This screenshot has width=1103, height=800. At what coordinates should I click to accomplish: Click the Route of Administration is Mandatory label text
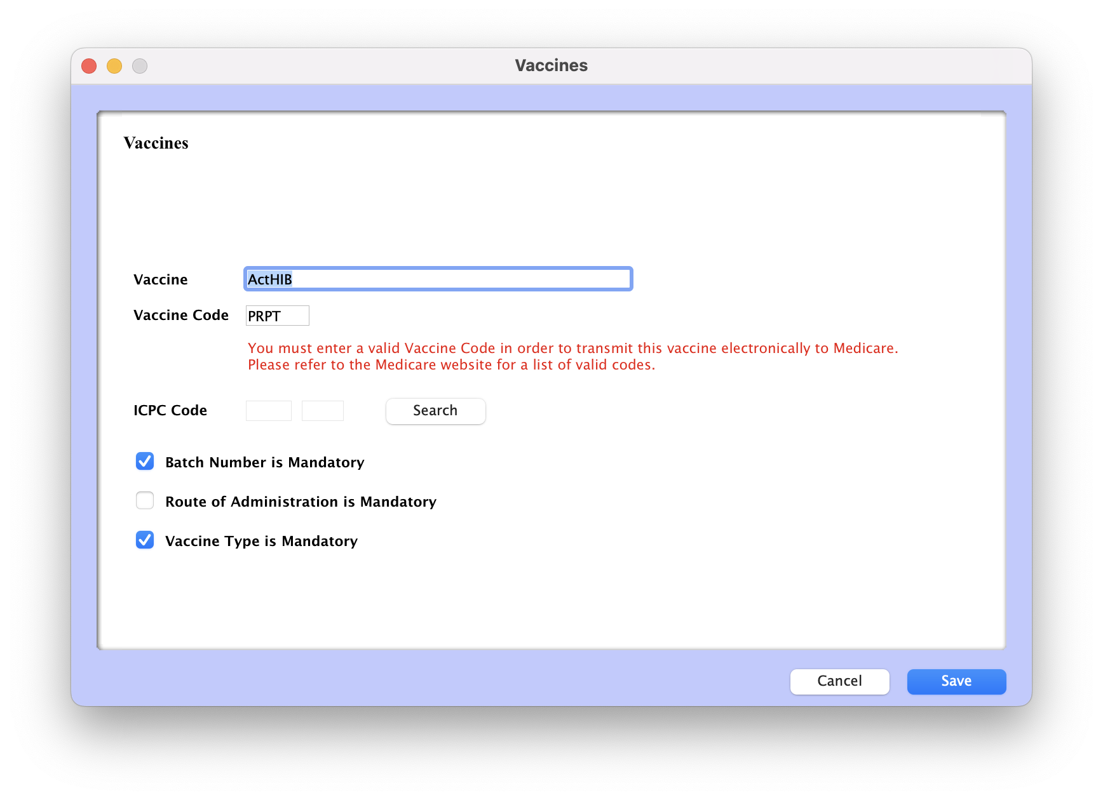(301, 502)
